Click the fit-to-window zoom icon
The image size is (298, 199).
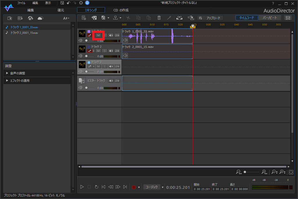click(x=291, y=172)
